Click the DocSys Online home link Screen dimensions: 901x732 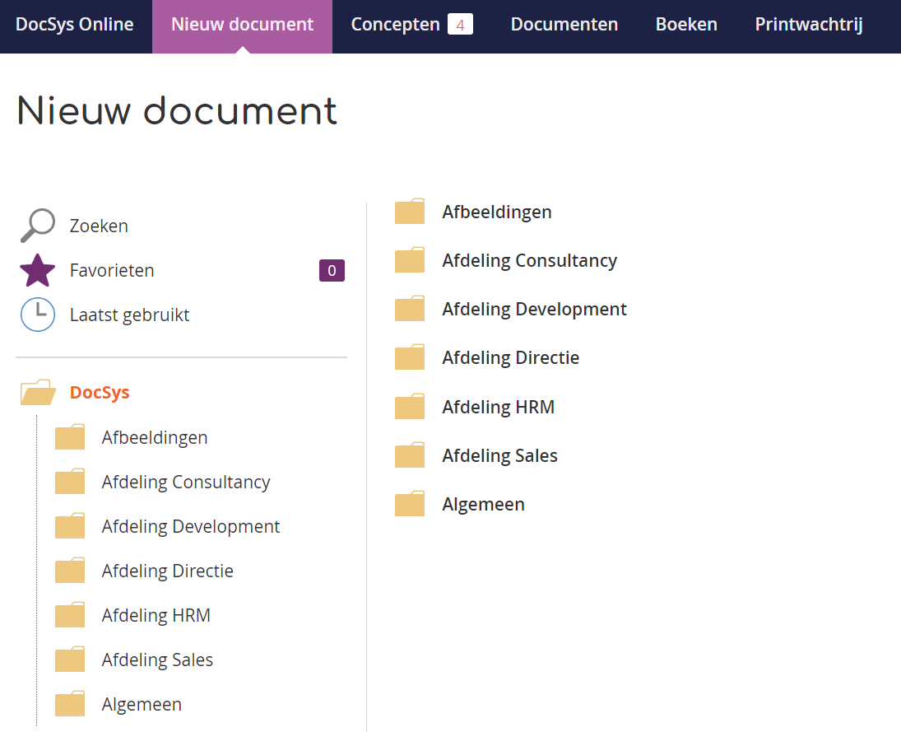pyautogui.click(x=75, y=25)
